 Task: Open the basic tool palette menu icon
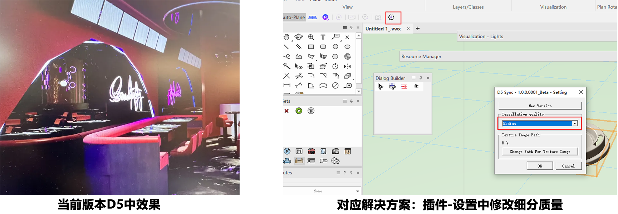pyautogui.click(x=345, y=27)
